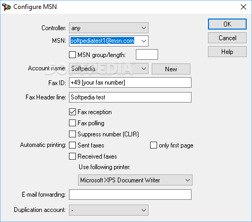Screen dimensions: 252x222
Task: Enable automatic printing of Received faxes
Action: [72, 156]
